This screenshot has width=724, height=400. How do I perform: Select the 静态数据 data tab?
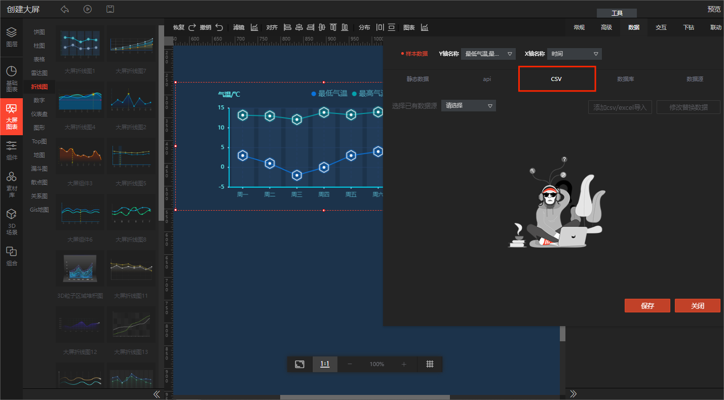(x=417, y=79)
